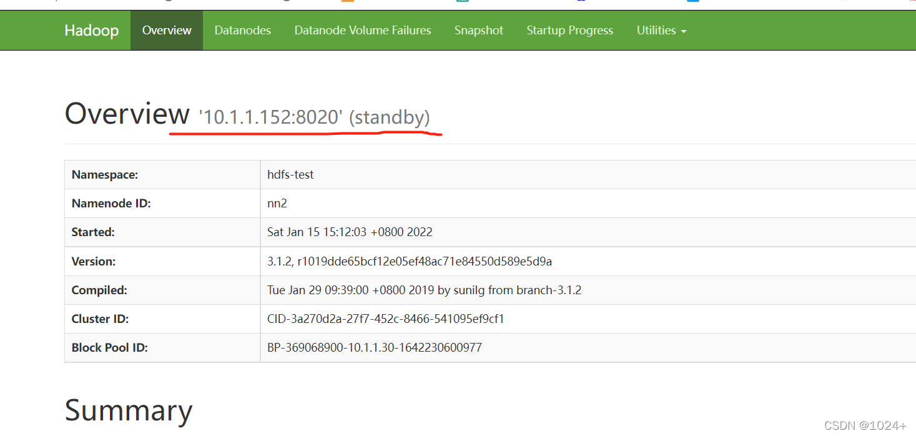
Task: Click the Namenode ID: label
Action: click(x=111, y=204)
